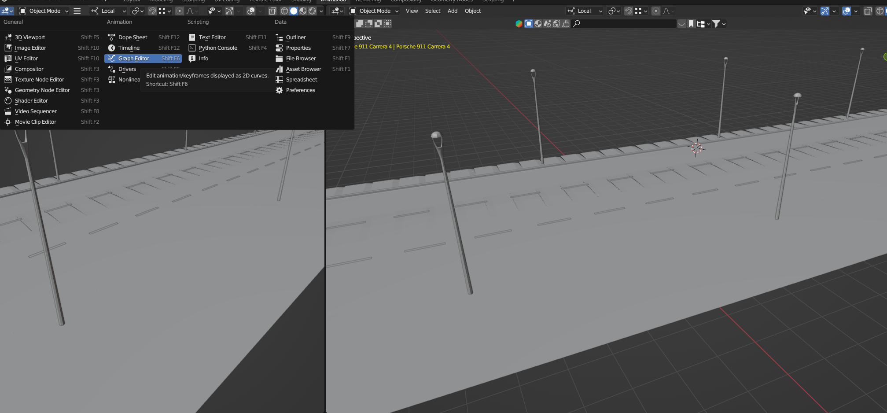The height and width of the screenshot is (413, 887).
Task: Switch editor to Timeline
Action: pyautogui.click(x=143, y=48)
